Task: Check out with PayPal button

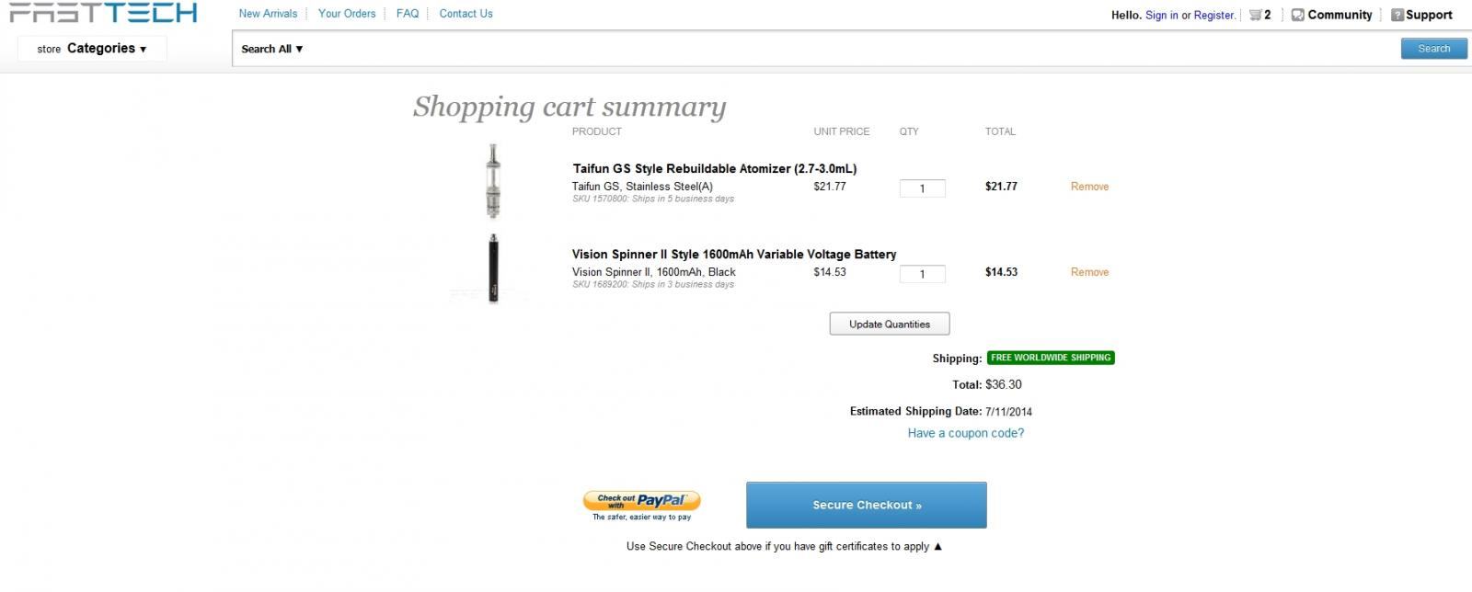Action: [x=641, y=501]
